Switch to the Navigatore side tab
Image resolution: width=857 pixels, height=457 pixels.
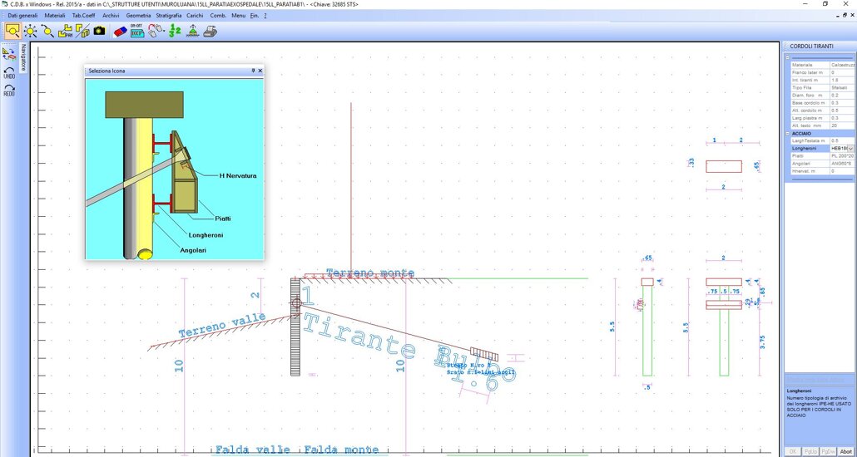(24, 57)
